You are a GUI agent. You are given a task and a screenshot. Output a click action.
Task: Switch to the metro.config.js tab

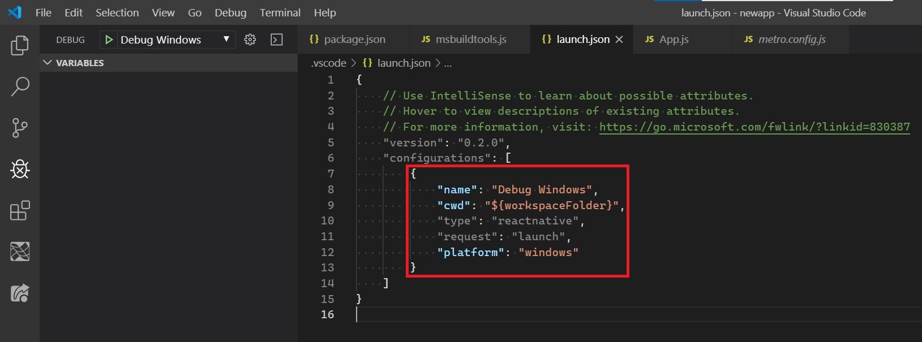tap(791, 39)
